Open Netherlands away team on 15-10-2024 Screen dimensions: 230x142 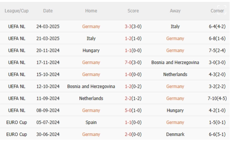point(175,75)
